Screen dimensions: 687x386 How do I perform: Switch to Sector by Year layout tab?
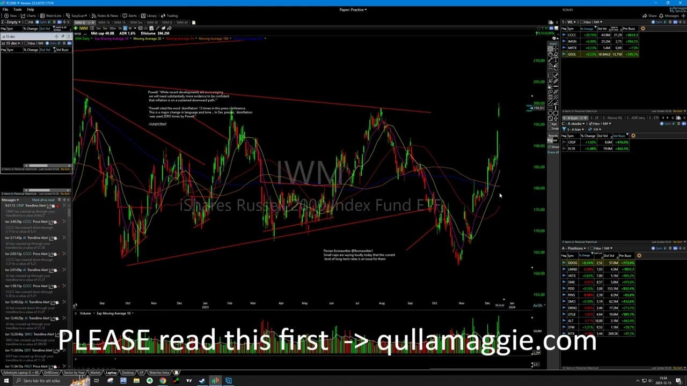pyautogui.click(x=74, y=373)
